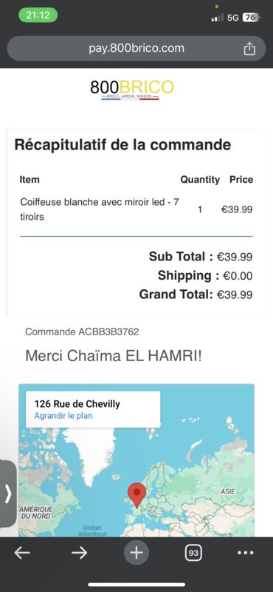Open the tab switcher showing 93

coord(193,553)
